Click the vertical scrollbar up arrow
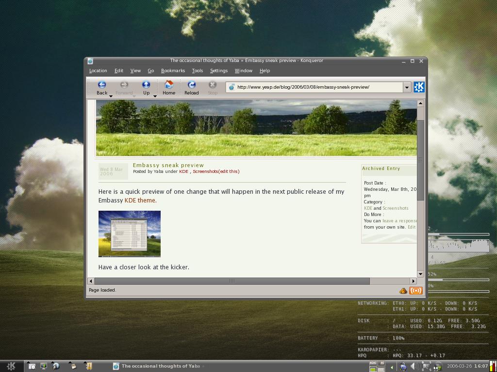Viewport: 497px width, 372px height. 420,103
